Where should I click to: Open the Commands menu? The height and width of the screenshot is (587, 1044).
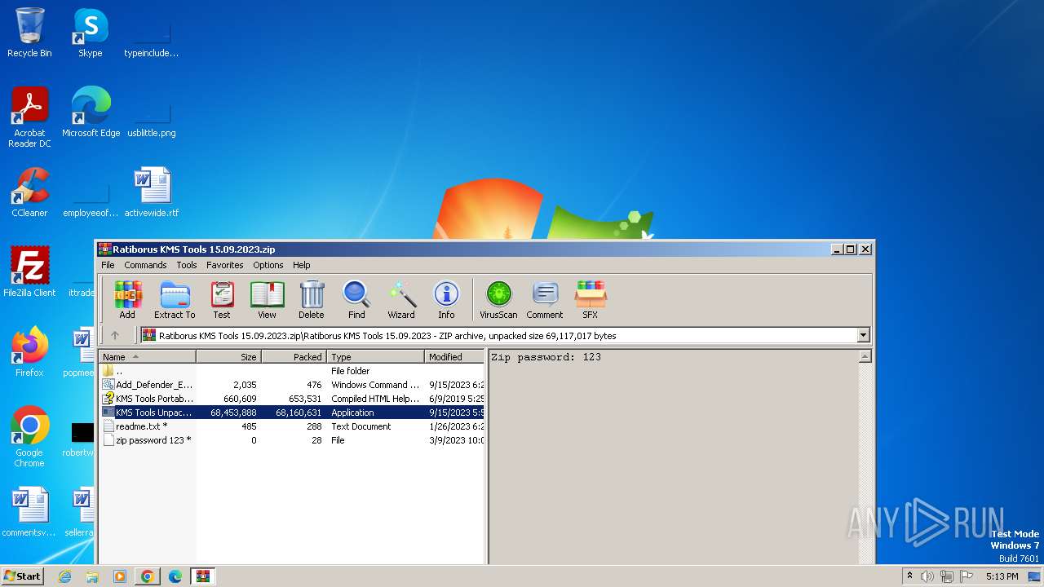(145, 265)
